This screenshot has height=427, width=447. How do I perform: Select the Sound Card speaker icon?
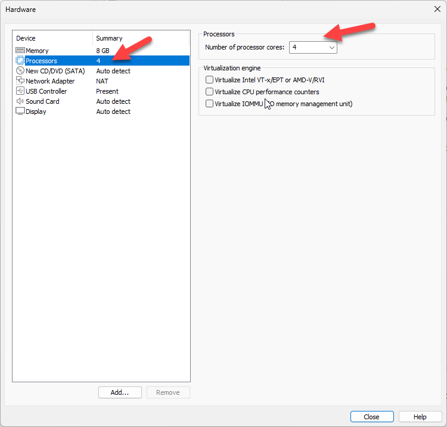[x=20, y=101]
